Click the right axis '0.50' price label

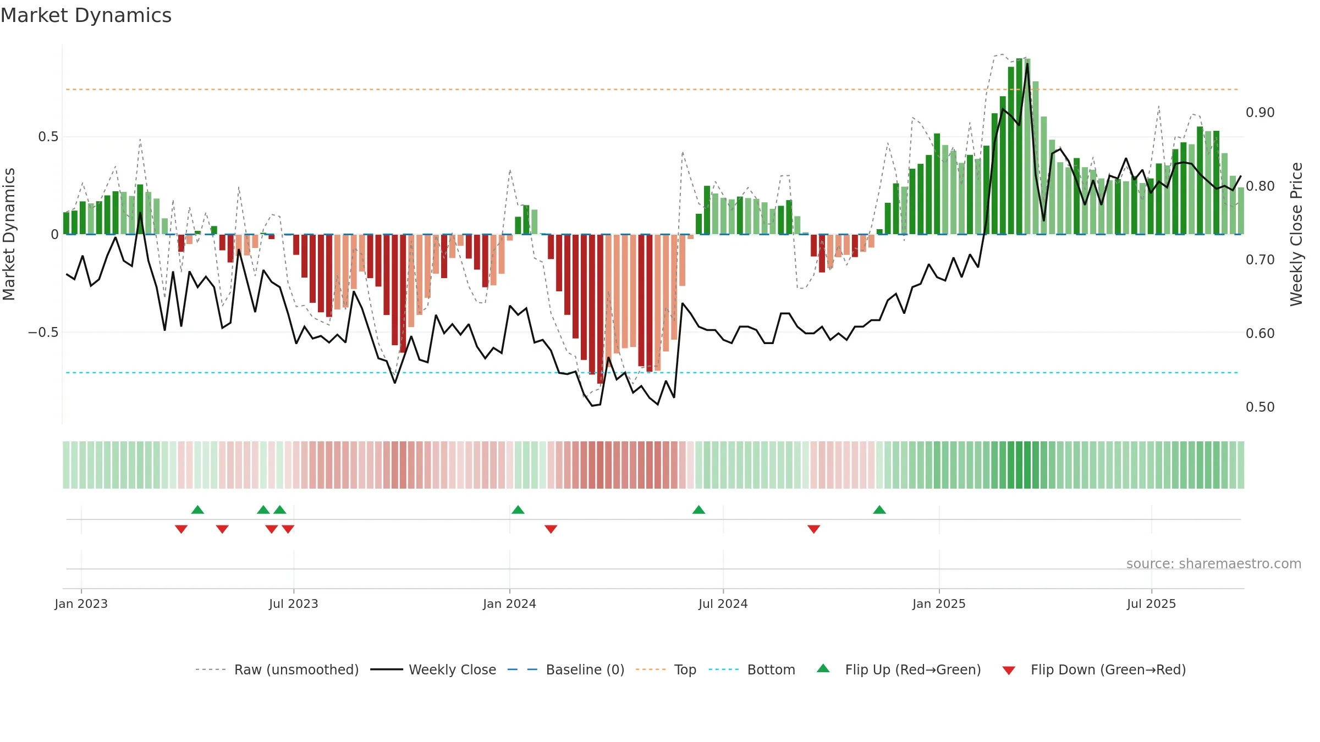click(x=1260, y=407)
